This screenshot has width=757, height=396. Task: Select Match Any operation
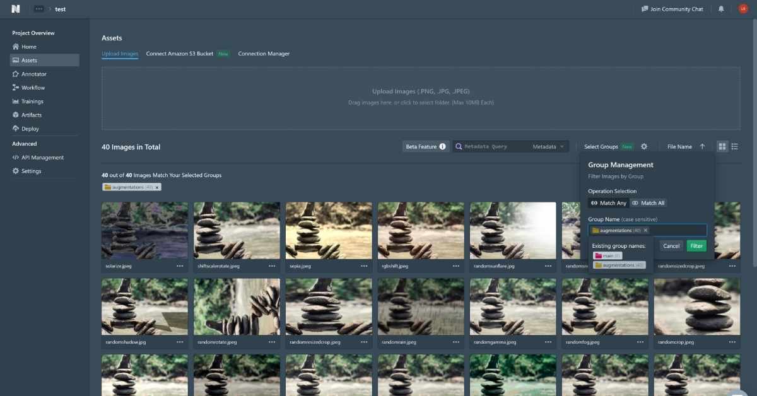point(609,203)
